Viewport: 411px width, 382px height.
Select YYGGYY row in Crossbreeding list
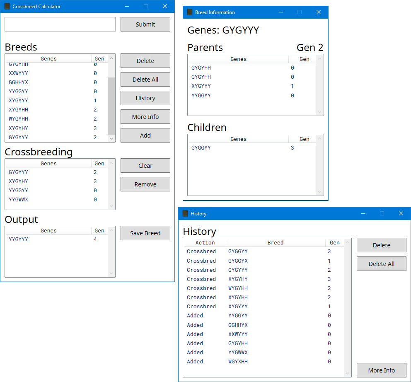56,191
